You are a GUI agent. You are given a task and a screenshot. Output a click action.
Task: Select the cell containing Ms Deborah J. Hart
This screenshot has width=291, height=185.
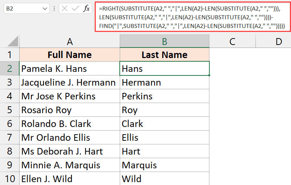[70, 151]
